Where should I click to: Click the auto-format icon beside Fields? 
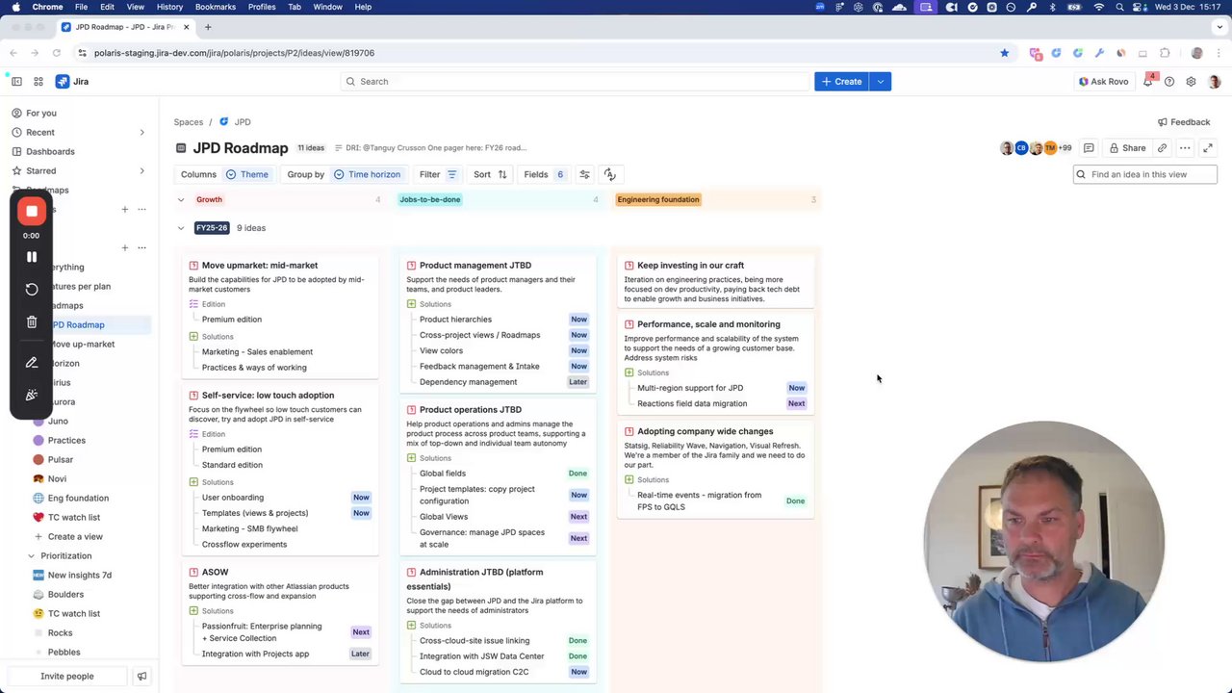click(609, 174)
